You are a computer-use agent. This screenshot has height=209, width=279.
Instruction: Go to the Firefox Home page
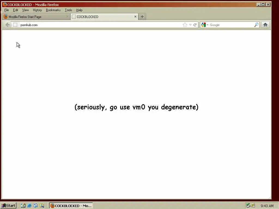265,25
